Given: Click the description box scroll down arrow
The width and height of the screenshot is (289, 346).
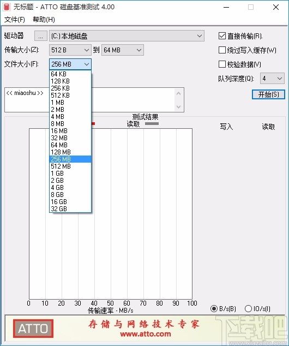Looking at the screenshot, I should coord(178,107).
